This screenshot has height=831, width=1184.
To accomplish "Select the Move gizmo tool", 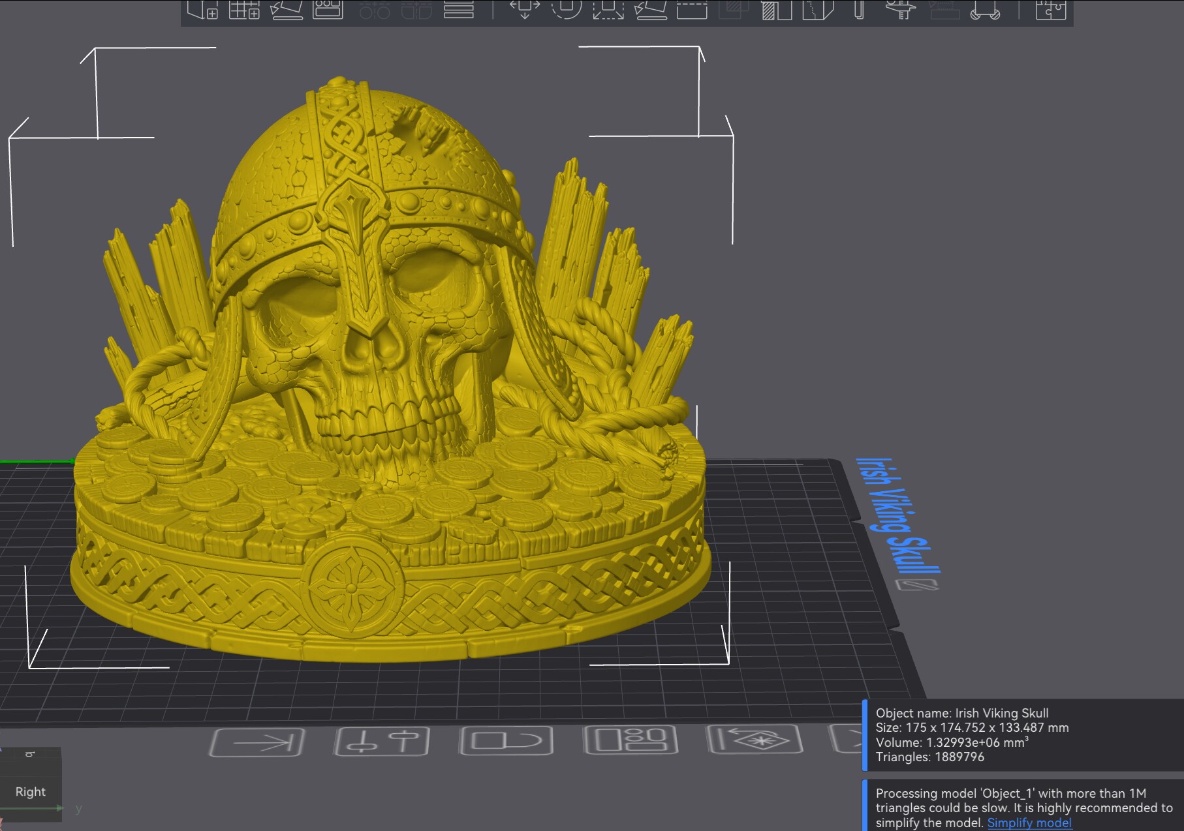I will click(x=525, y=9).
